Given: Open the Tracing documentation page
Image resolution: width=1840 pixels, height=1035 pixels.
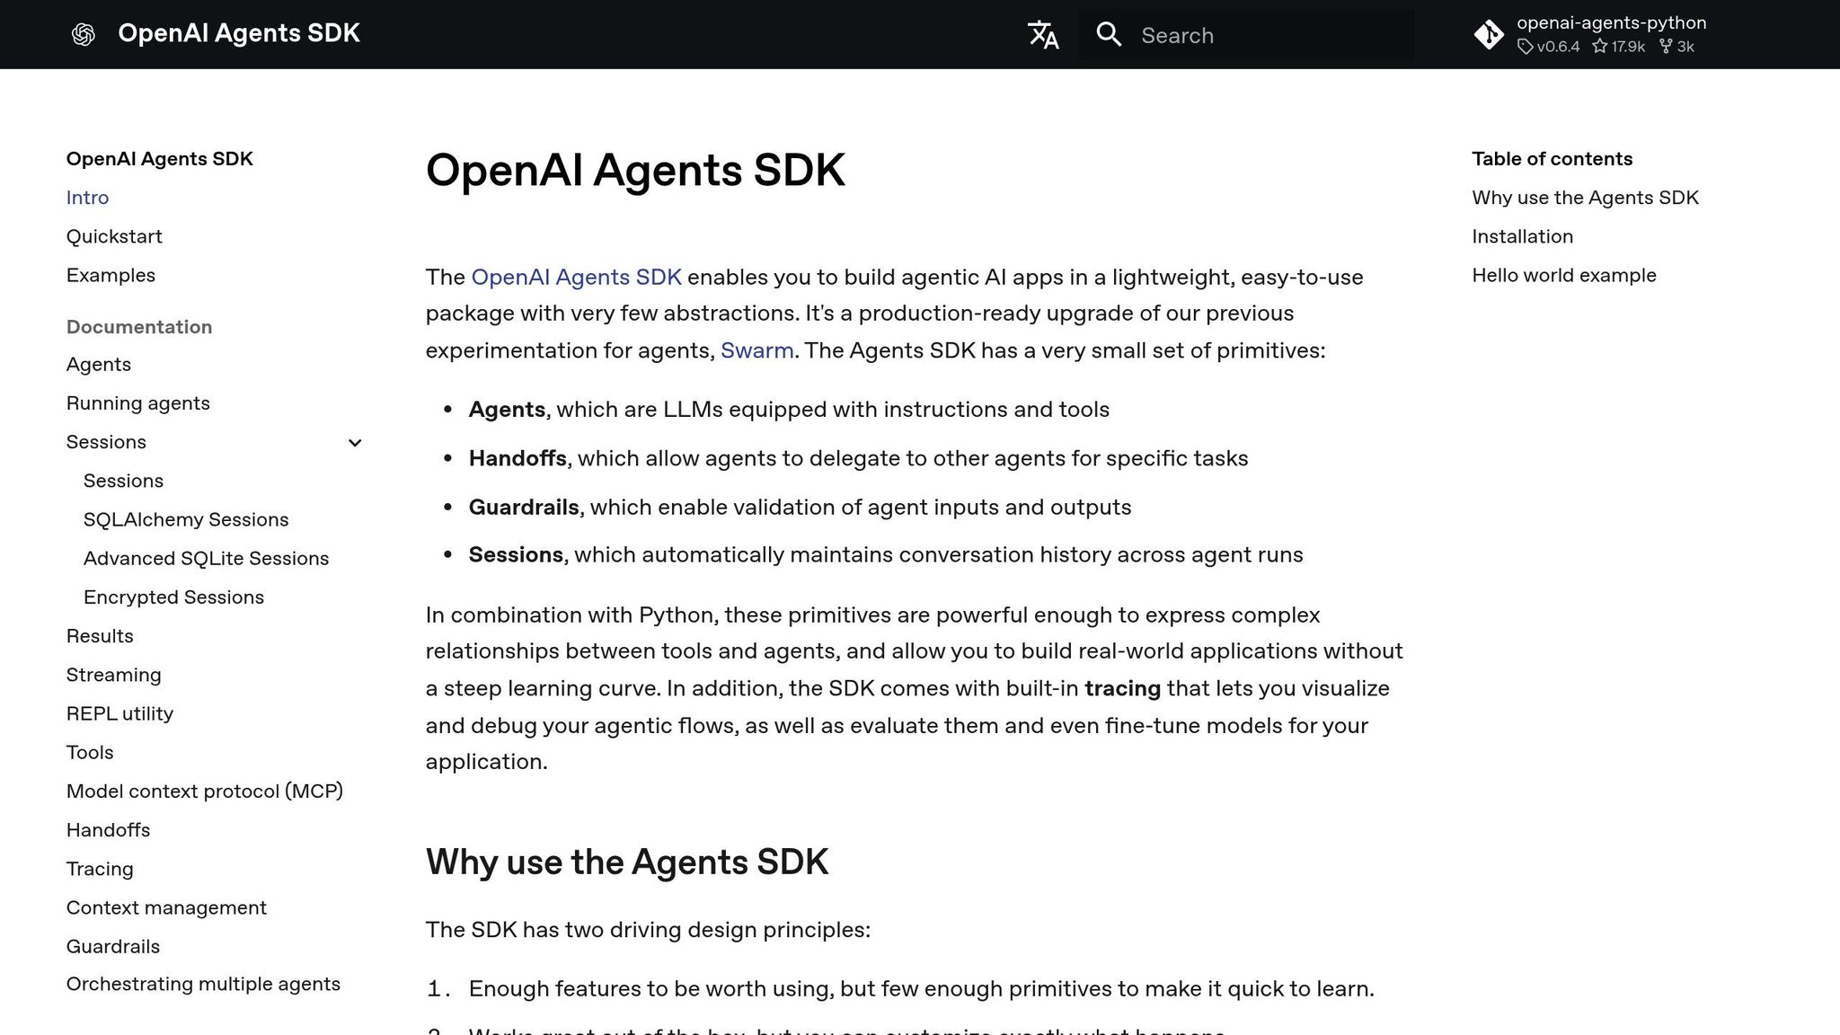Looking at the screenshot, I should click(100, 868).
